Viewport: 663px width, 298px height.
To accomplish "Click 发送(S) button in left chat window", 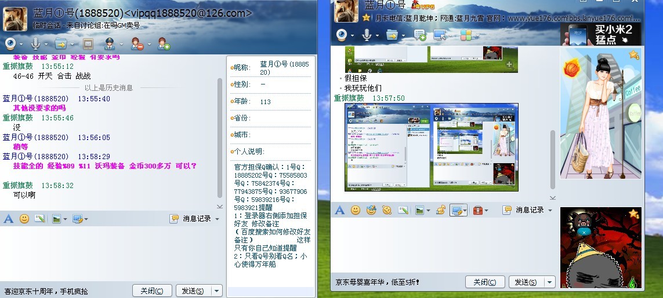I will click(x=193, y=291).
